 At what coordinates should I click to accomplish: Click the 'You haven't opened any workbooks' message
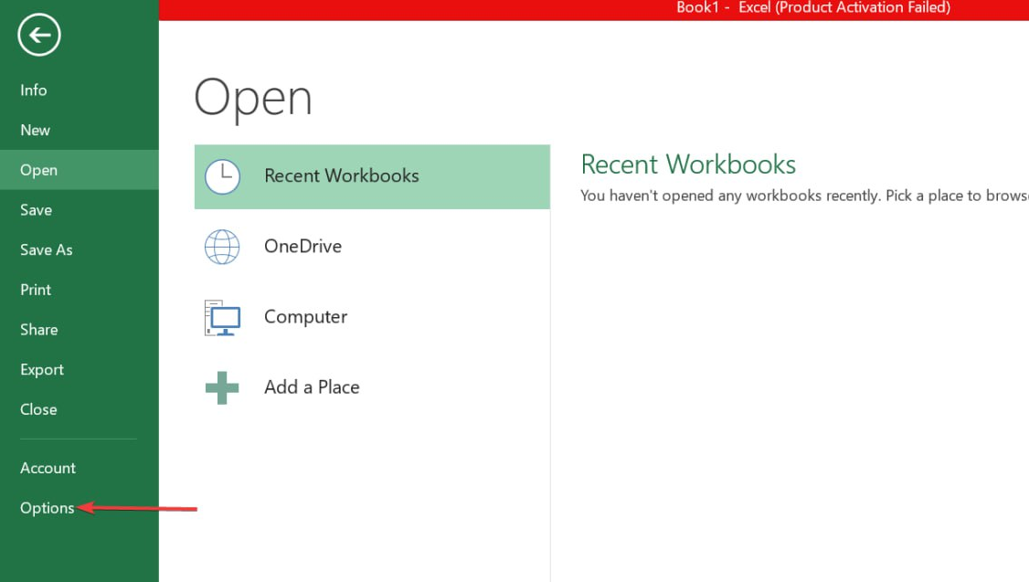click(804, 196)
